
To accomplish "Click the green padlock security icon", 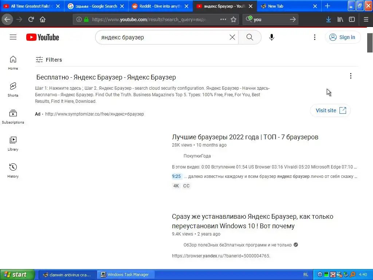I will [86, 20].
